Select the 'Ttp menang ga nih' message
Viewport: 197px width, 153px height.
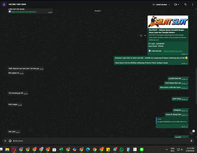point(18,93)
